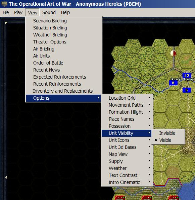The height and width of the screenshot is (200, 195).
Task: Expand the Text Contrast submenu
Action: pyautogui.click(x=127, y=175)
